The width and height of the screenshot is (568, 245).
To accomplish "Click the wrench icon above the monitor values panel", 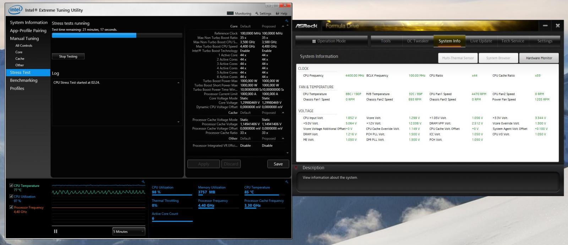I will point(287,182).
